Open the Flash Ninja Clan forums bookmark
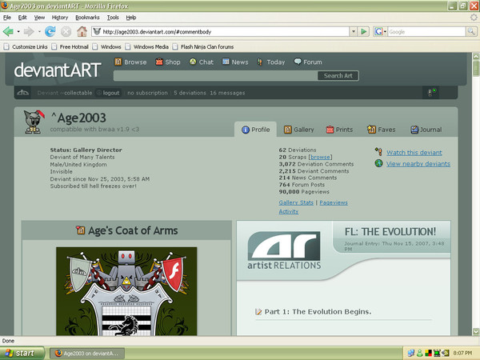The image size is (480, 360). 203,47
